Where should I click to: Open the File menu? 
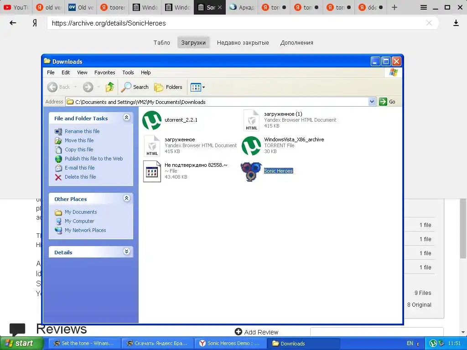point(51,72)
